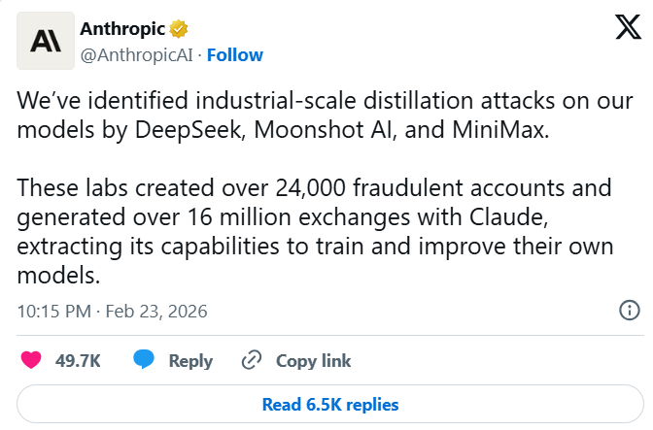Click the 49.7K like count
The width and height of the screenshot is (653, 430).
pos(79,361)
